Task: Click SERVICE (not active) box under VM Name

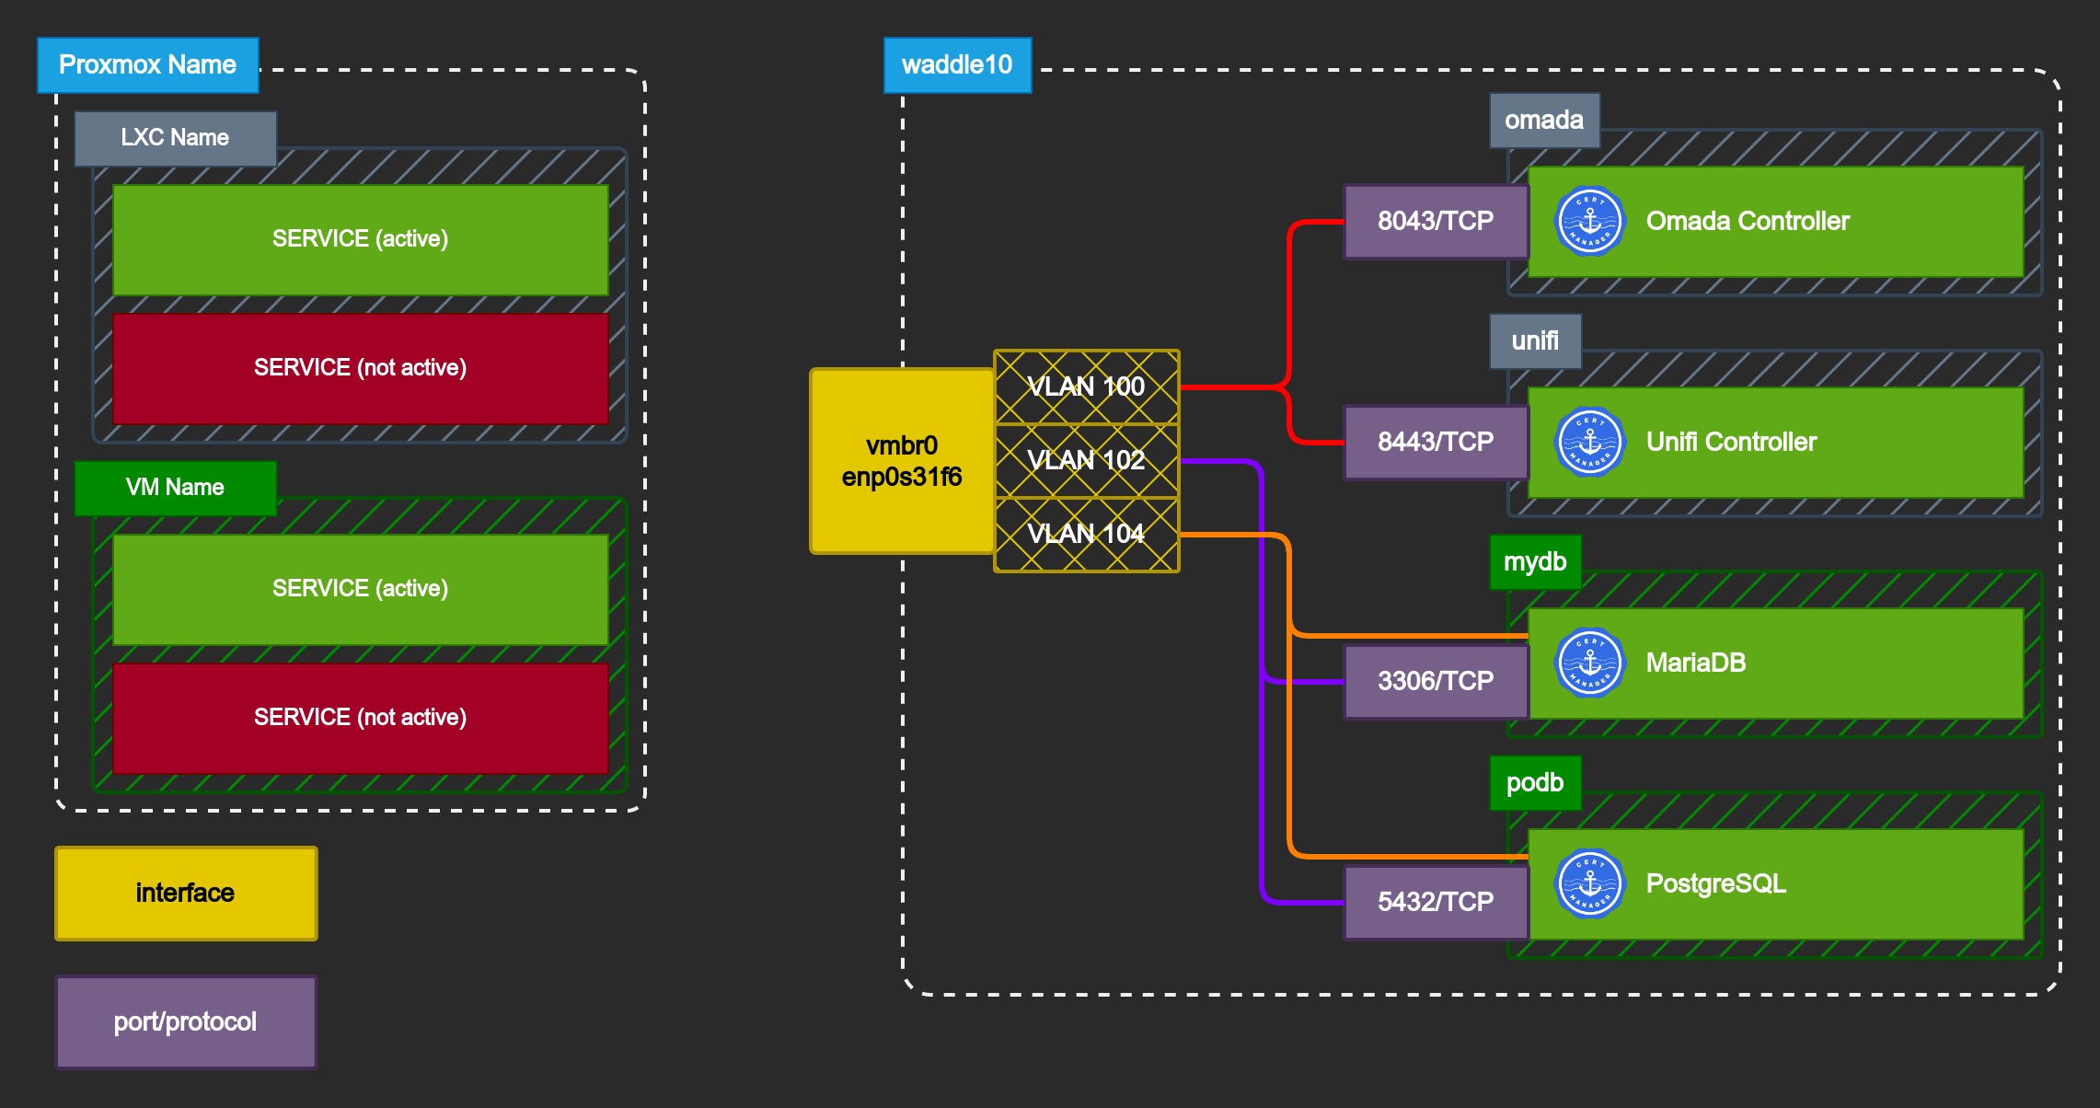Action: (360, 718)
